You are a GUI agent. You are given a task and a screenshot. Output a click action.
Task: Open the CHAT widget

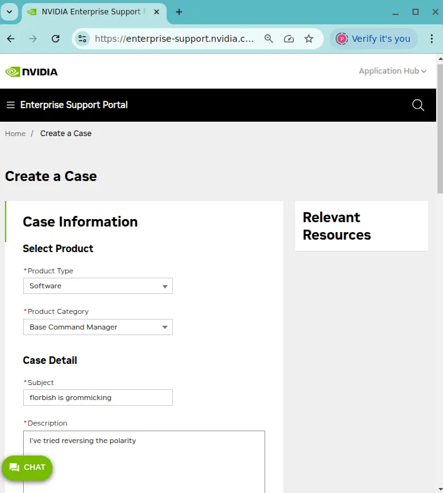(x=27, y=467)
